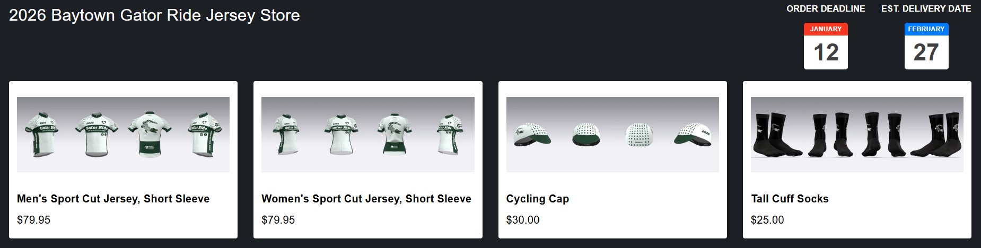Select the Men's Sport Cut Jersey, Short Sleeve title
Screen dimensions: 981x248
113,199
